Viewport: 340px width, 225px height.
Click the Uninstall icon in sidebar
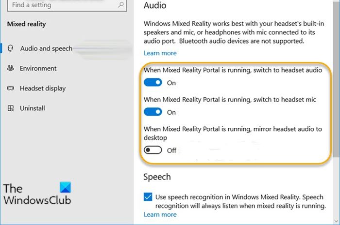11,108
